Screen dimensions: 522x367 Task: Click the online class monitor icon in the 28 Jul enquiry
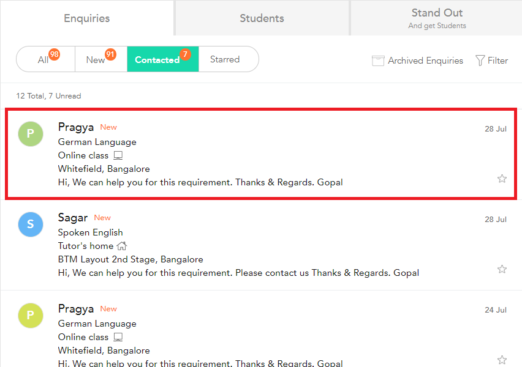click(x=118, y=155)
